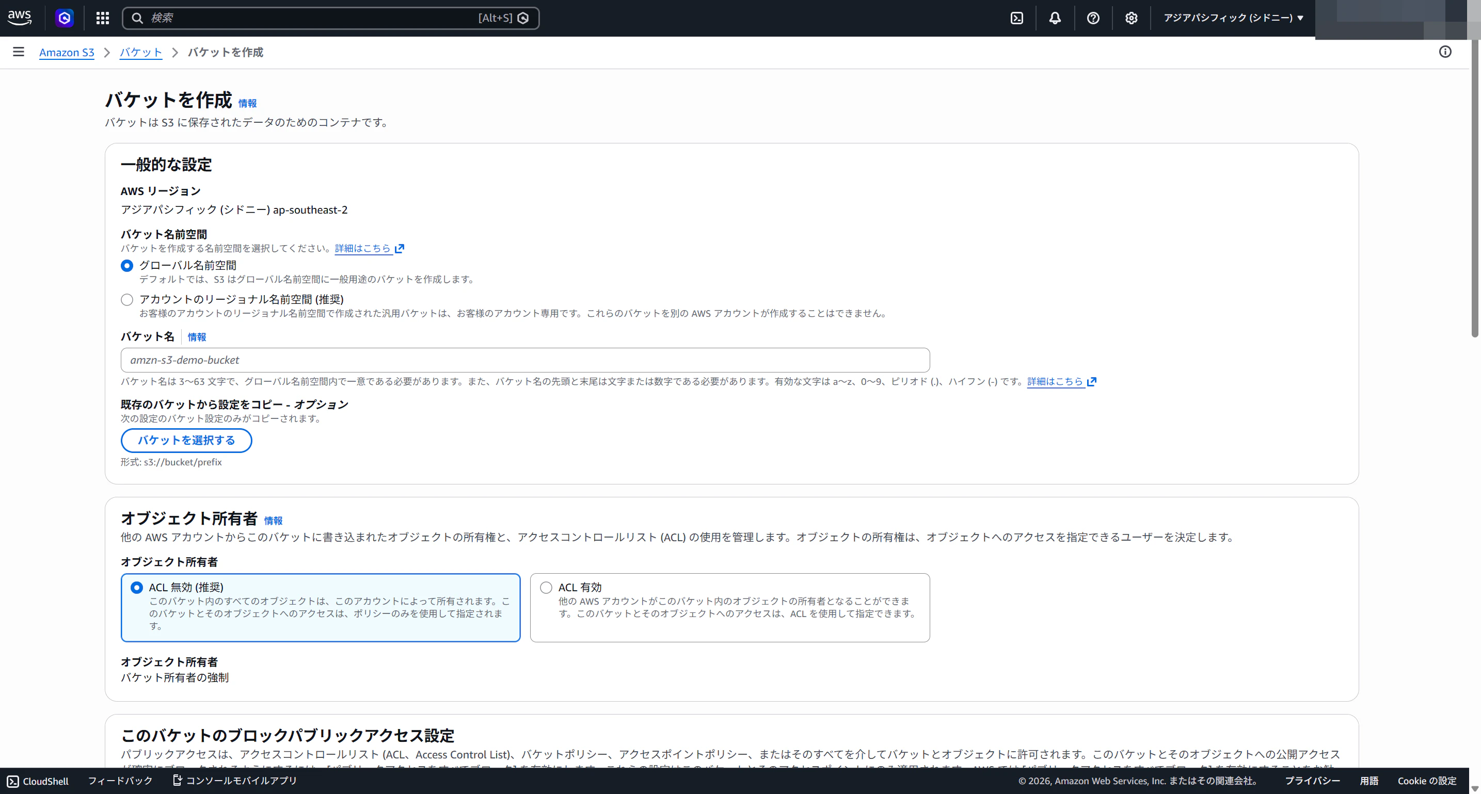Open the アジアパシフィック (シドニー) region dropdown
The height and width of the screenshot is (794, 1481).
(1233, 18)
